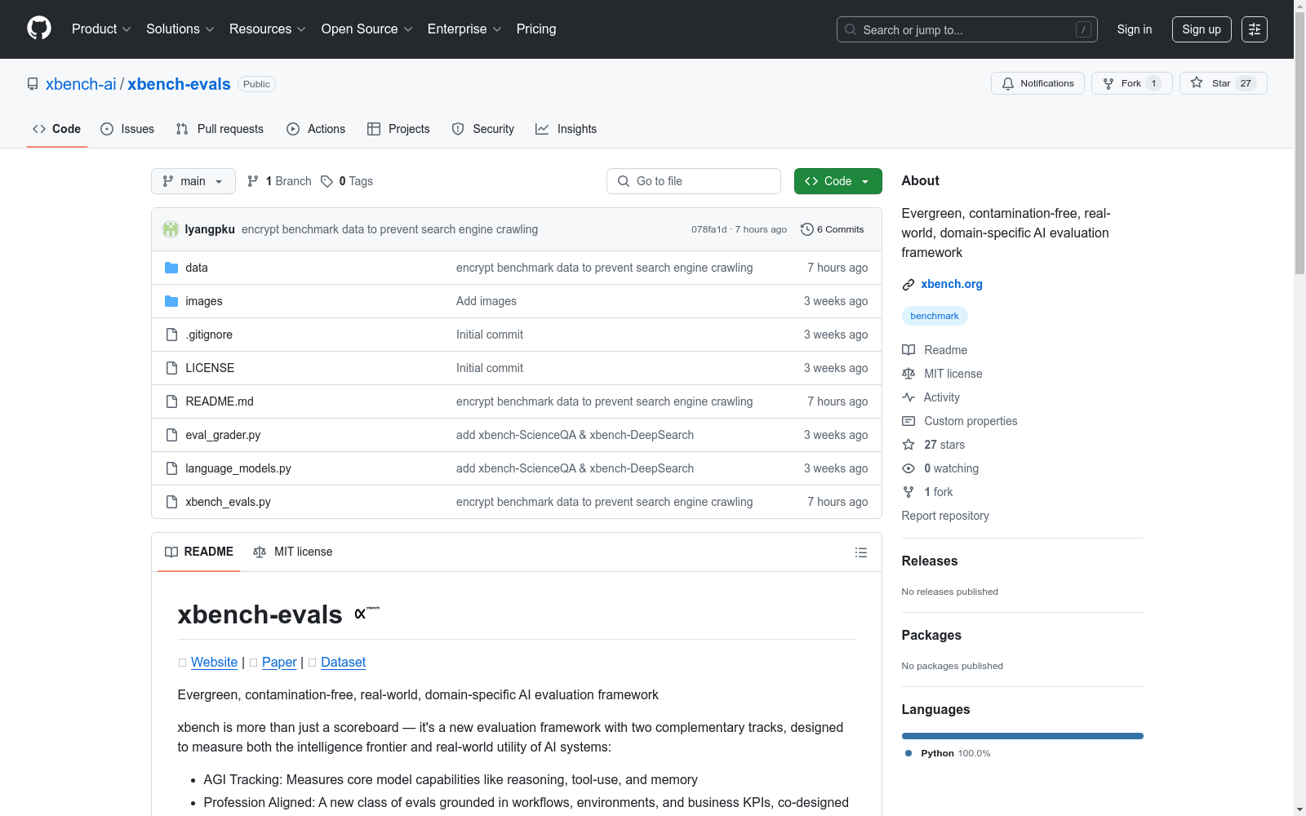Image resolution: width=1306 pixels, height=816 pixels.
Task: Open the LICENSE file
Action: (210, 368)
